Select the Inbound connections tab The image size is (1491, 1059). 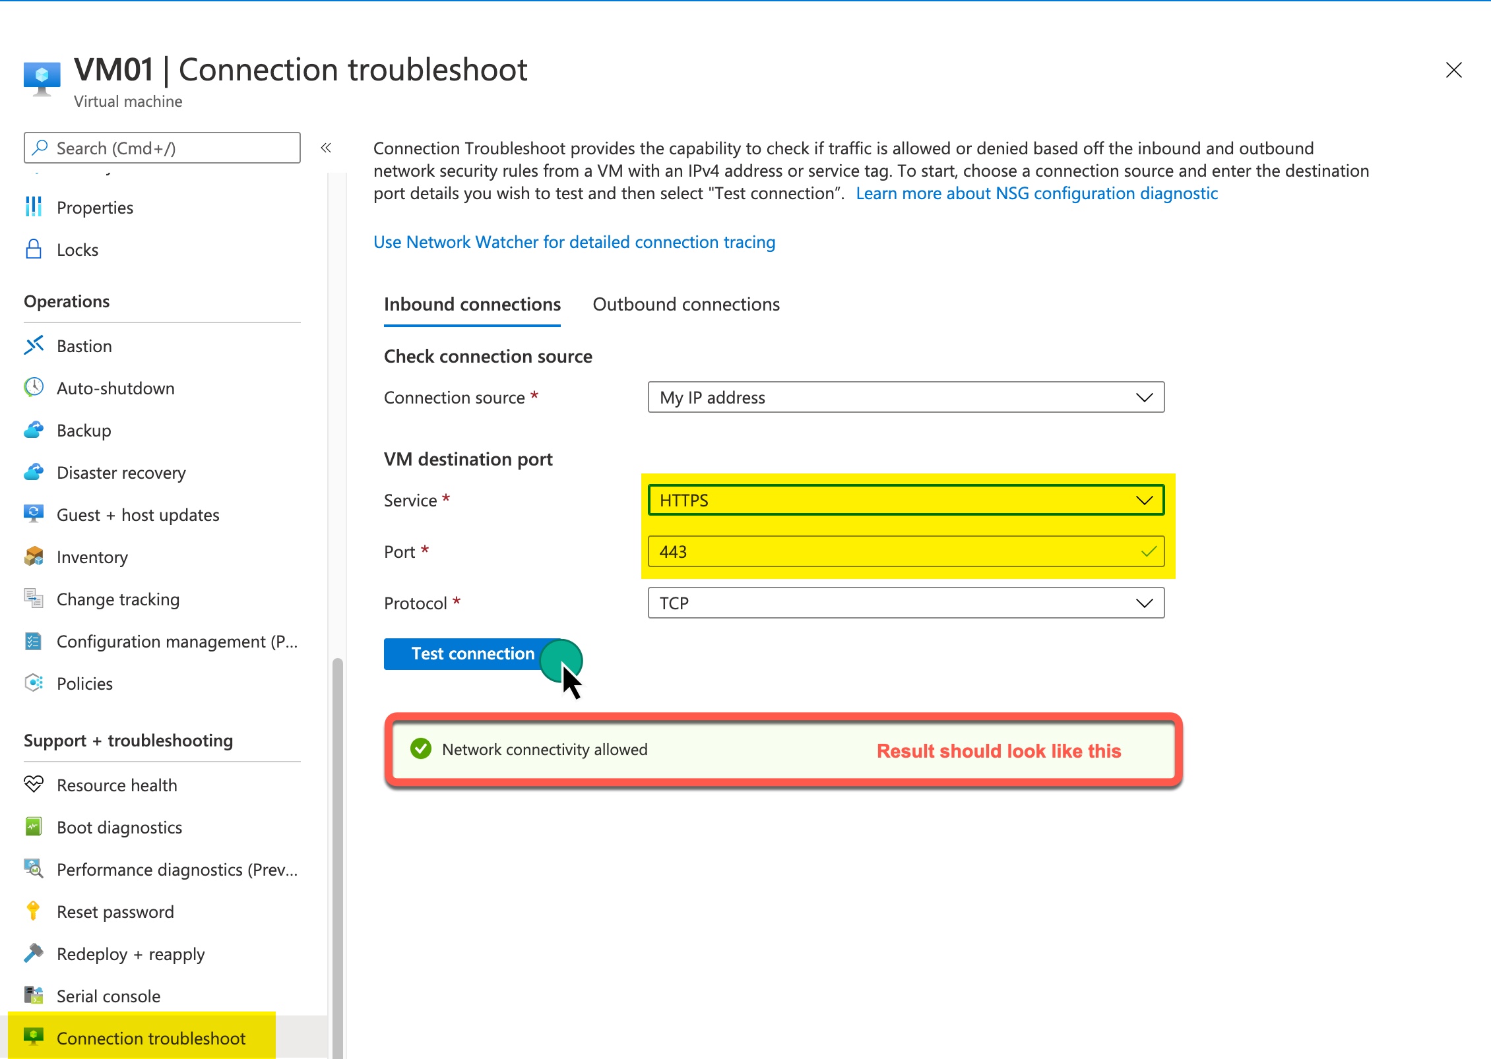click(472, 304)
